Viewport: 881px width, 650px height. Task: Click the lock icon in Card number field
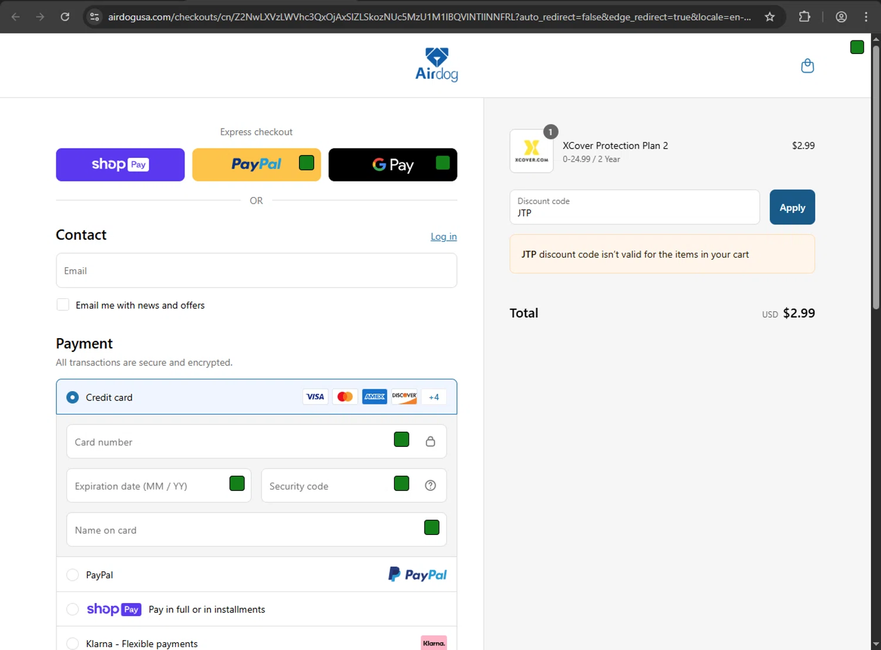click(x=431, y=442)
